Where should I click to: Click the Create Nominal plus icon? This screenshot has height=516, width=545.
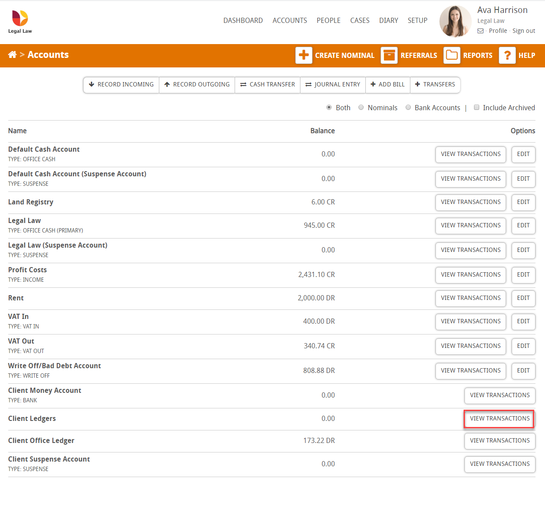(x=303, y=55)
